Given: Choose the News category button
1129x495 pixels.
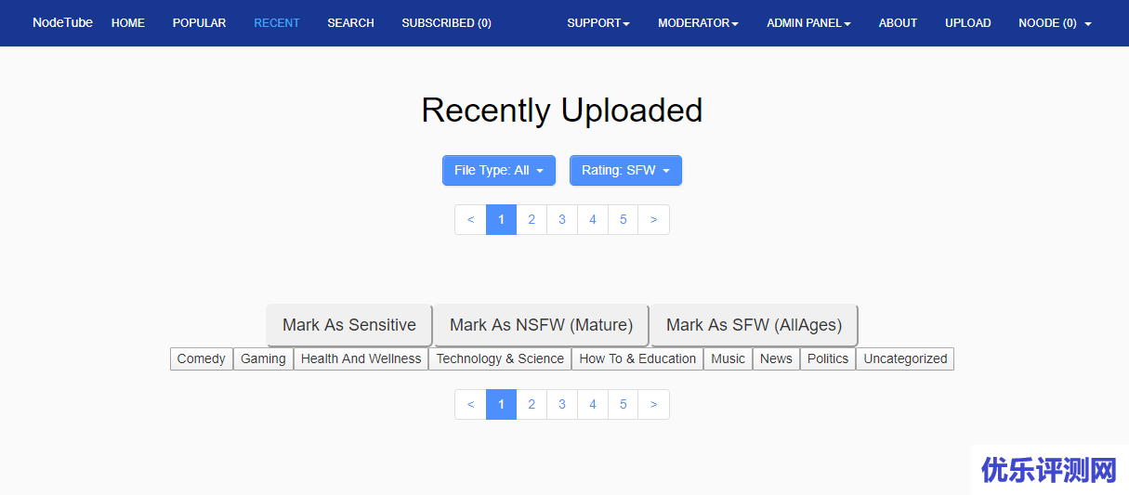Looking at the screenshot, I should coord(776,358).
